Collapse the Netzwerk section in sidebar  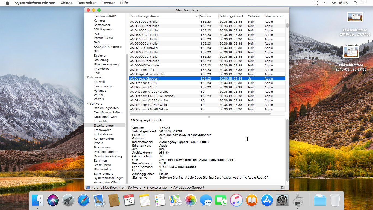(x=88, y=77)
